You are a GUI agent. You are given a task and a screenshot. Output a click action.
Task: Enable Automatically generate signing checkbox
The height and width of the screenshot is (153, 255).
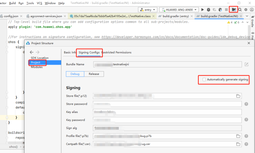click(204, 80)
